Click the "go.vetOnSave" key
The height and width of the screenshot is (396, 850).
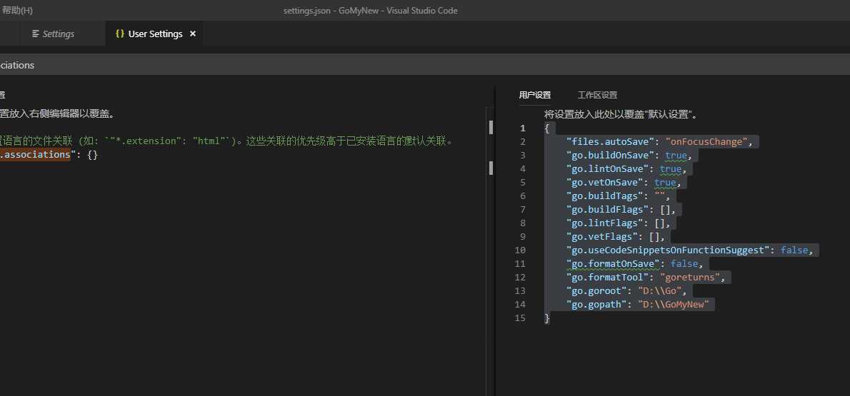click(x=606, y=183)
